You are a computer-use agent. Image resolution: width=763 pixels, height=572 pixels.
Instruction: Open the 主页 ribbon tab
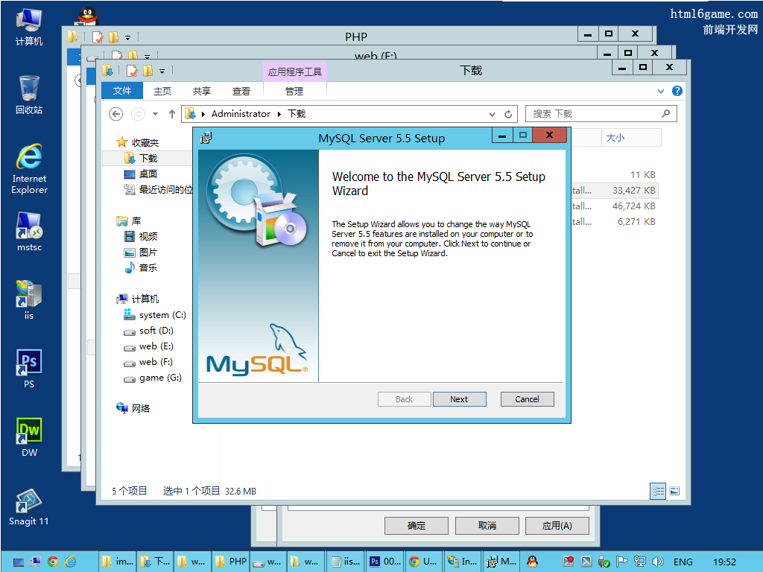[x=162, y=91]
